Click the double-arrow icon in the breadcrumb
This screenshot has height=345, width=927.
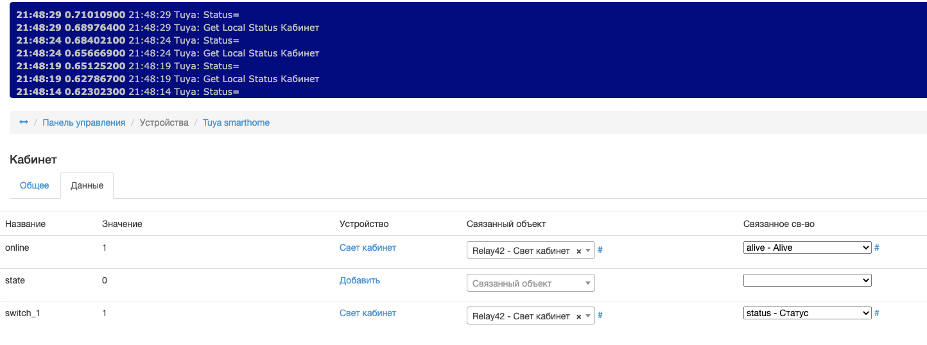pyautogui.click(x=24, y=122)
